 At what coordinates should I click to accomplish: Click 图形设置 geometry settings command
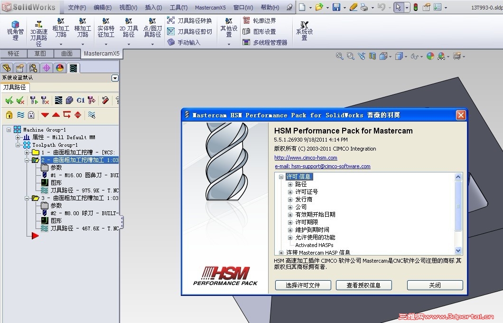click(259, 31)
